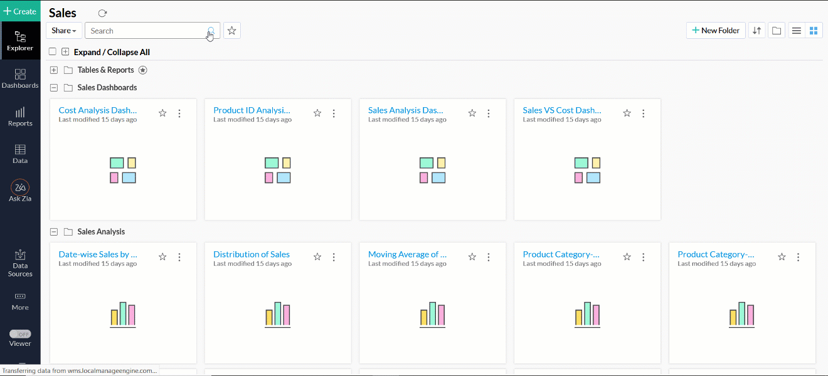Switch to grid view layout

pos(814,31)
